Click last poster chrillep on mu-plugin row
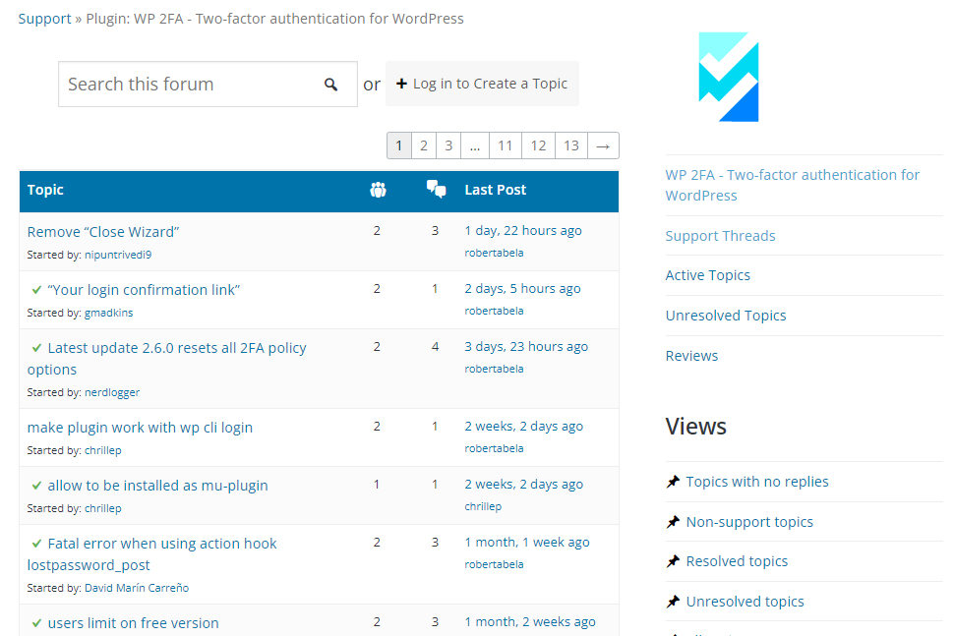Screen dimensions: 954x636 (x=483, y=506)
